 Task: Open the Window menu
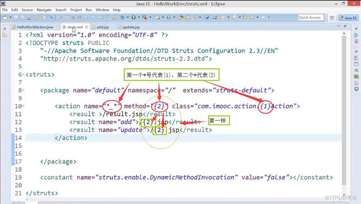[x=102, y=10]
